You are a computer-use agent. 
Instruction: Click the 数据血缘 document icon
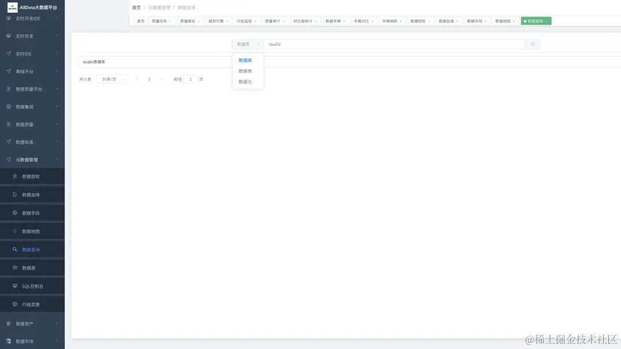(x=14, y=194)
